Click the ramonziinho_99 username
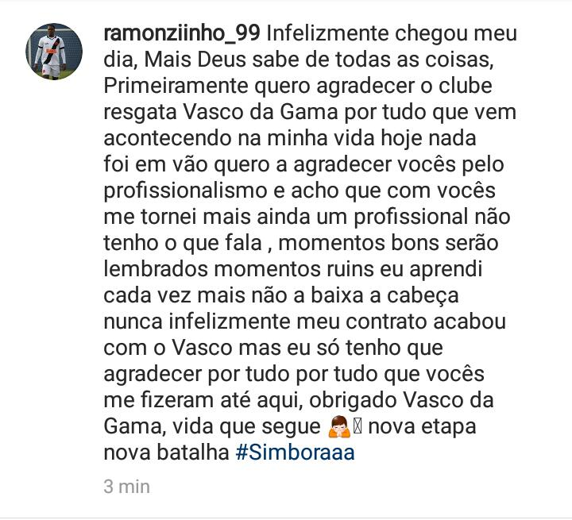Image resolution: width=572 pixels, height=520 pixels. pyautogui.click(x=182, y=33)
